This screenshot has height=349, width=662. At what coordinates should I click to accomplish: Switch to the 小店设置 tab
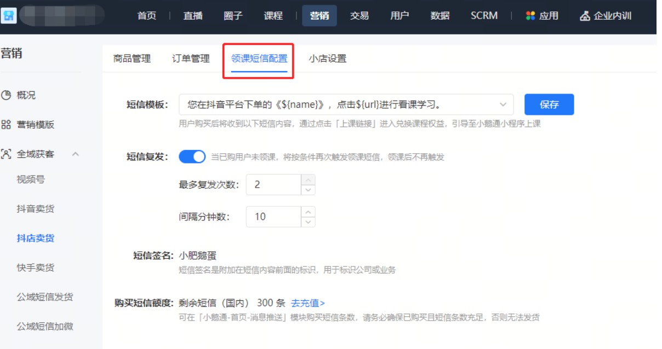328,59
